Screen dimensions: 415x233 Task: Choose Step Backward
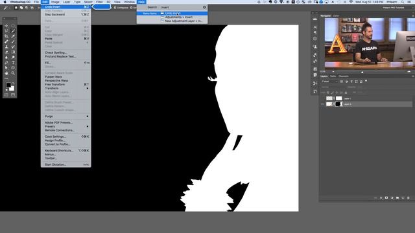pyautogui.click(x=66, y=14)
